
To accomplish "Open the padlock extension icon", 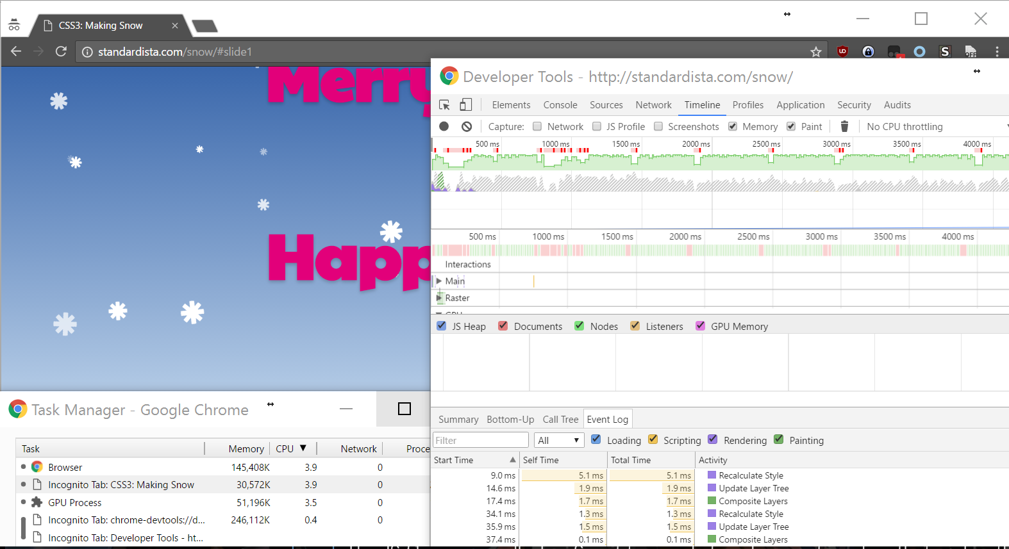I will [x=868, y=51].
